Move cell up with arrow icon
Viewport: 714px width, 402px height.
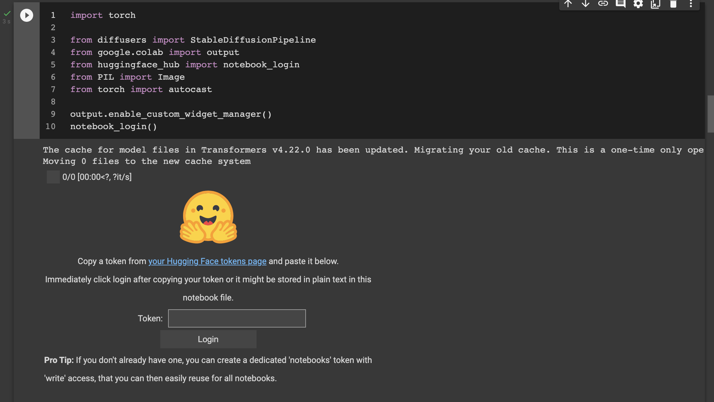pos(568,4)
